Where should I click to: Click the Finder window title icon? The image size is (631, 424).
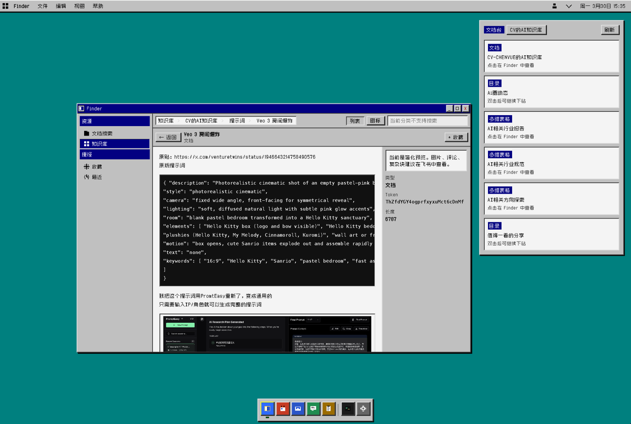(x=82, y=108)
